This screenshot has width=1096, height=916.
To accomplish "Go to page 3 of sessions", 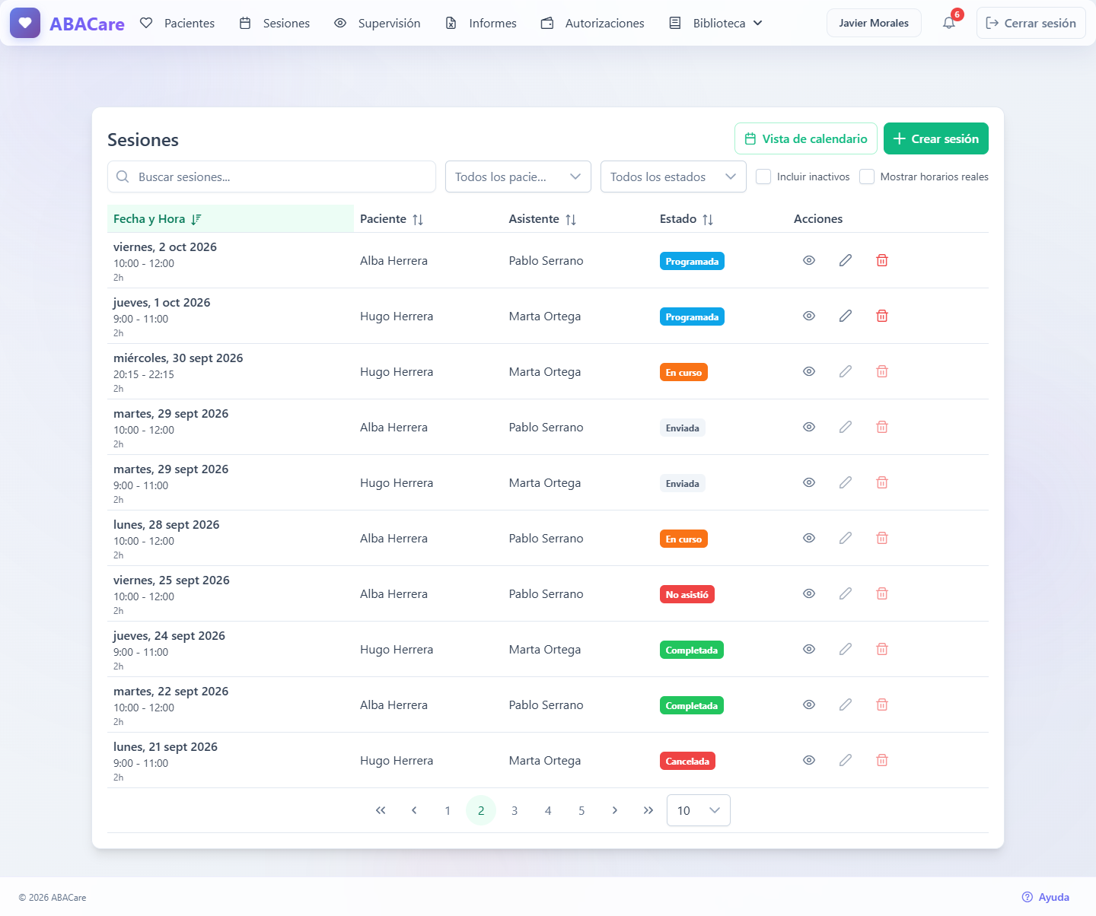I will (515, 810).
